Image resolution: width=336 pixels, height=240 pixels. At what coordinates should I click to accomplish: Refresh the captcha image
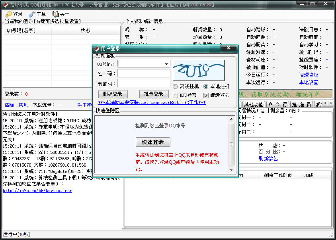[199, 71]
